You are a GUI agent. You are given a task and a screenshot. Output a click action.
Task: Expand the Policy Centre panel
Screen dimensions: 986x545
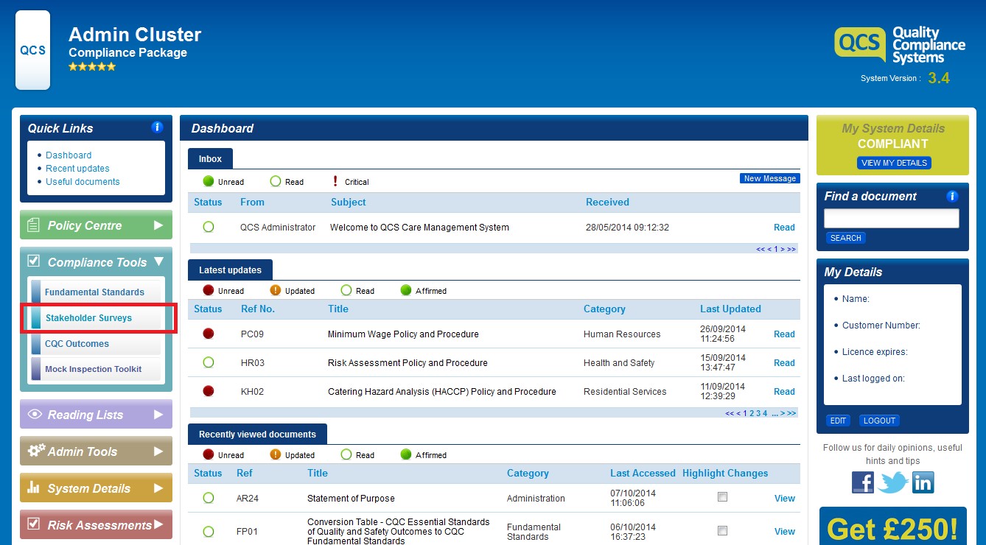click(96, 225)
